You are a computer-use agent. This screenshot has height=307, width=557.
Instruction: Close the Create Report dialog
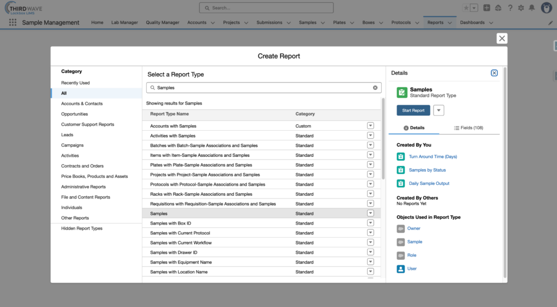[502, 39]
